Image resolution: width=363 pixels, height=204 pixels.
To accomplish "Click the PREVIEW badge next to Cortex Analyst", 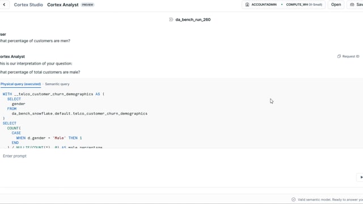I will 87,5.
